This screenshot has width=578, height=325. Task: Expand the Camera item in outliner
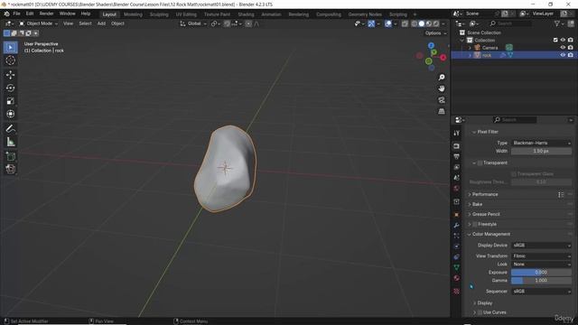point(470,48)
